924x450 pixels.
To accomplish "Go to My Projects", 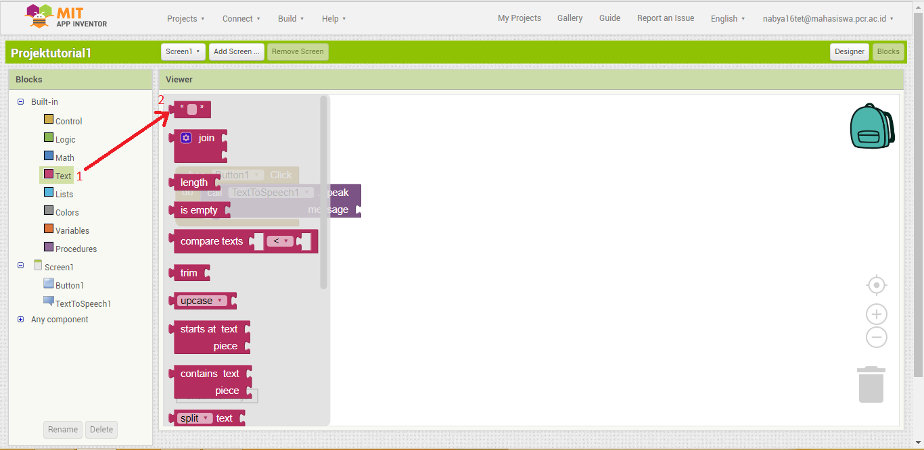I will coord(519,18).
